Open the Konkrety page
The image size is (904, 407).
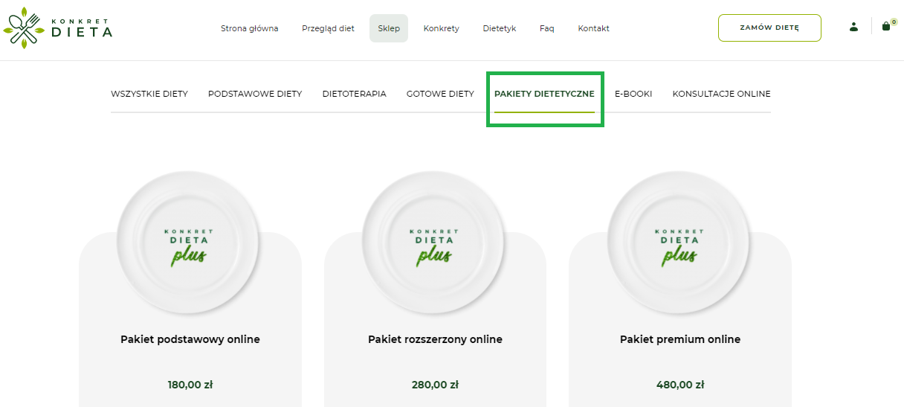(x=441, y=28)
